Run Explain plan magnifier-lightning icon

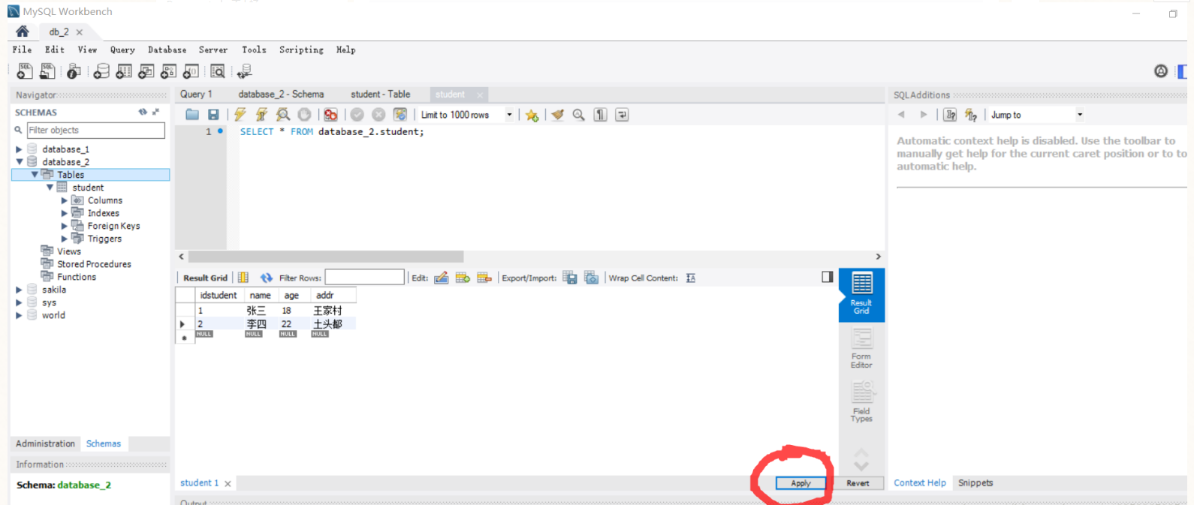click(x=283, y=115)
